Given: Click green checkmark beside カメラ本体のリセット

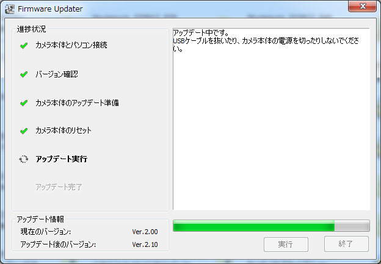Looking at the screenshot, I should (24, 131).
